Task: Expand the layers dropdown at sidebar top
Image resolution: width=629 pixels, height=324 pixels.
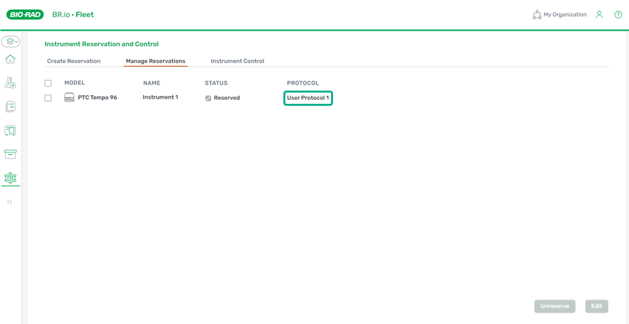Action: click(x=11, y=42)
